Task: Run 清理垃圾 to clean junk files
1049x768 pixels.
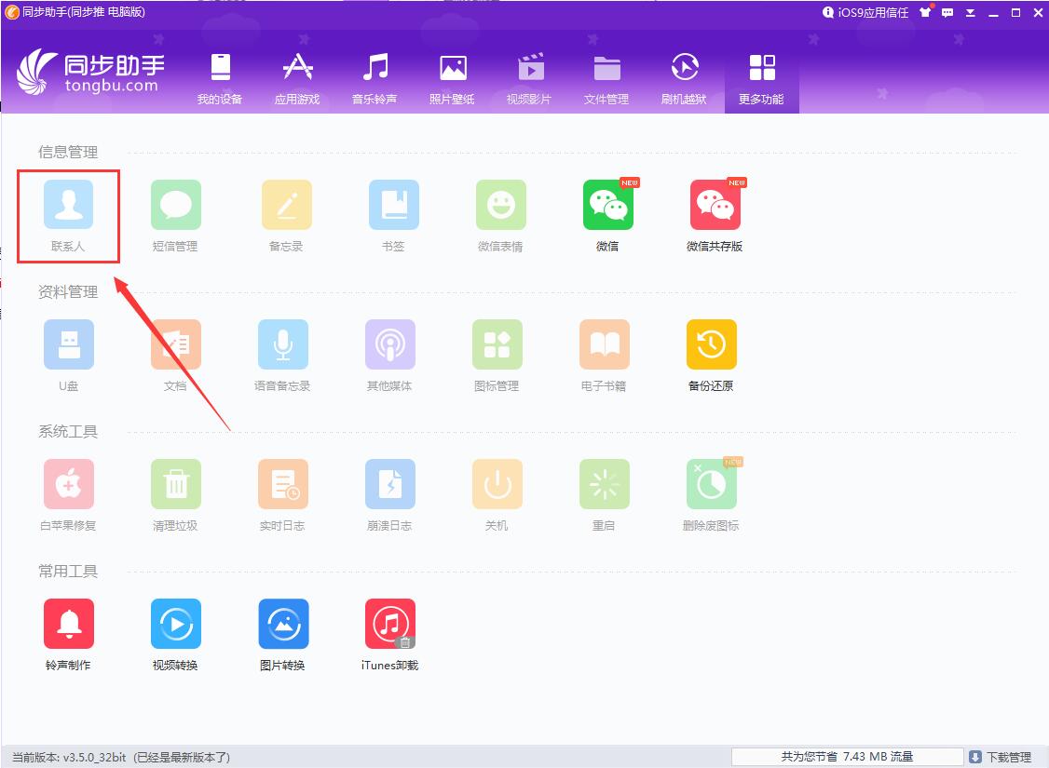Action: (175, 484)
